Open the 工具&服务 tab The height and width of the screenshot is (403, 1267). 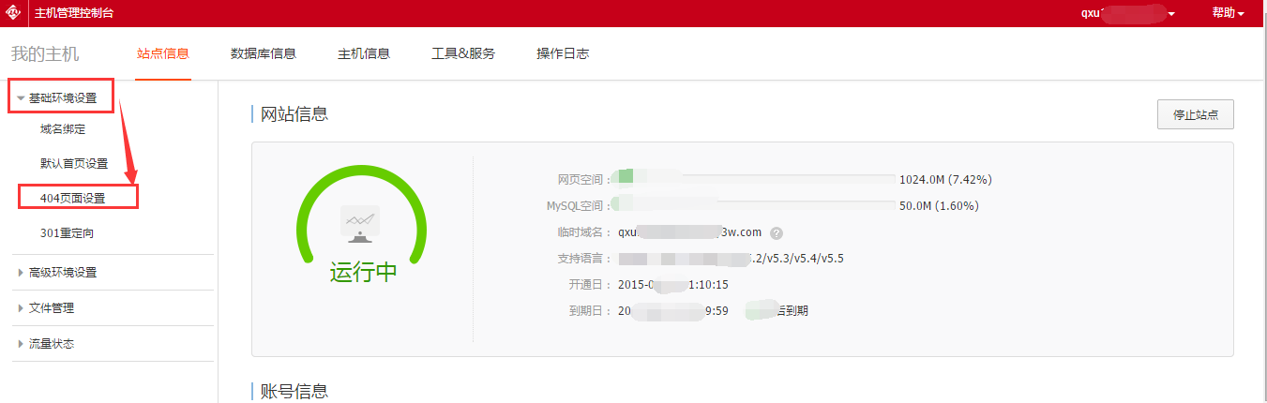point(463,53)
